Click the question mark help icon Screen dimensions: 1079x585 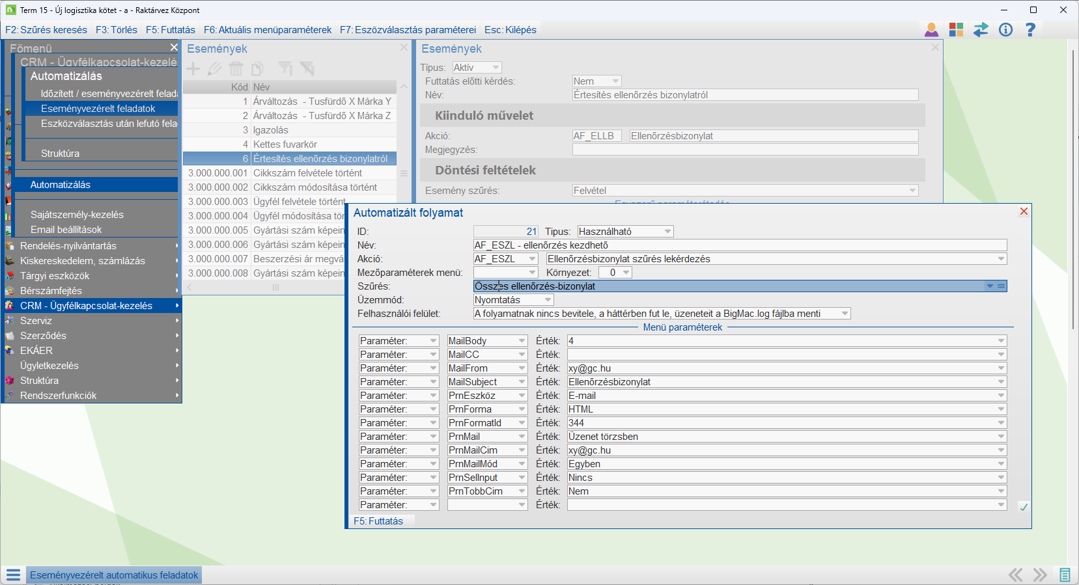pos(1030,30)
